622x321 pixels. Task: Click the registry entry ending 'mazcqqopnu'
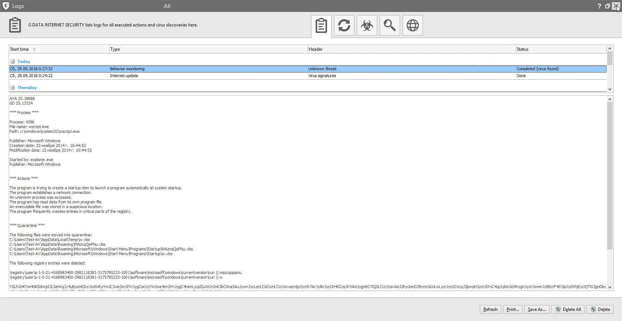125,273
